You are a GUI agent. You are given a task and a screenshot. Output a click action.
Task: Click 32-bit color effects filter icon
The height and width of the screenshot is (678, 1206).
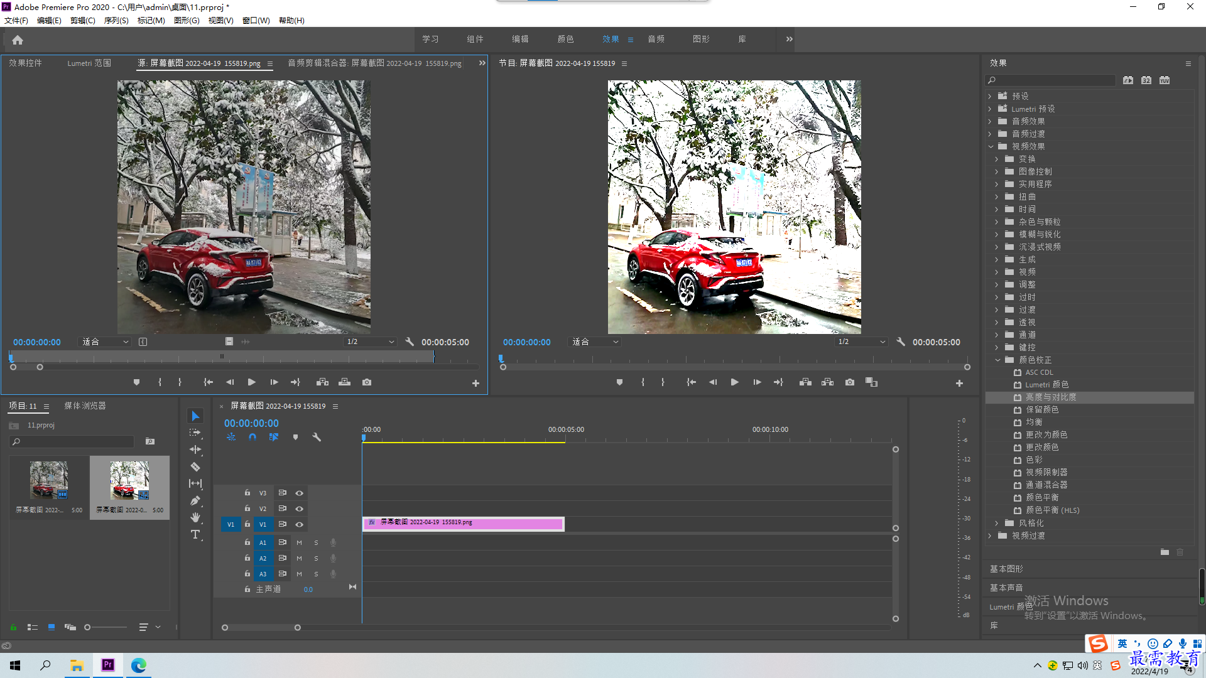click(x=1146, y=80)
